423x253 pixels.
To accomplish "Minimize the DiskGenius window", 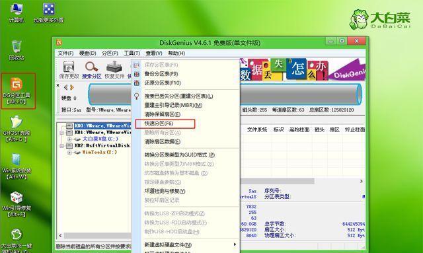I will pos(330,41).
